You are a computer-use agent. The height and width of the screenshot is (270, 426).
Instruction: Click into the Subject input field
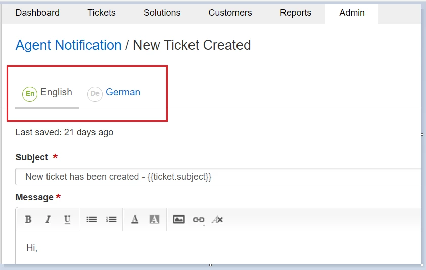[218, 177]
